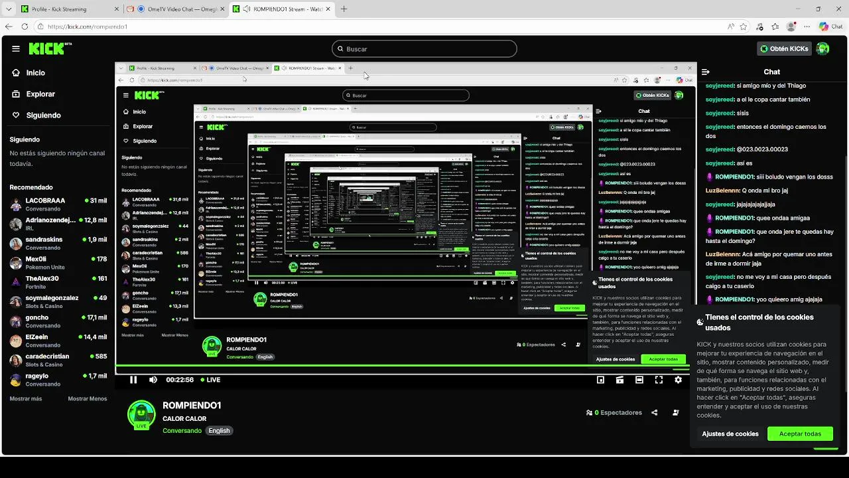This screenshot has height=478, width=849.
Task: Open a new browser tab with plus
Action: [344, 9]
